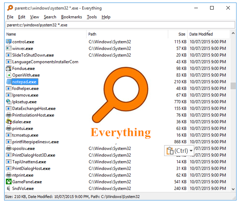Click the status bar file details text

click(72, 197)
